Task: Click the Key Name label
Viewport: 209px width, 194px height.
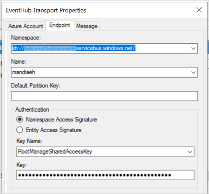Action: coord(29,141)
